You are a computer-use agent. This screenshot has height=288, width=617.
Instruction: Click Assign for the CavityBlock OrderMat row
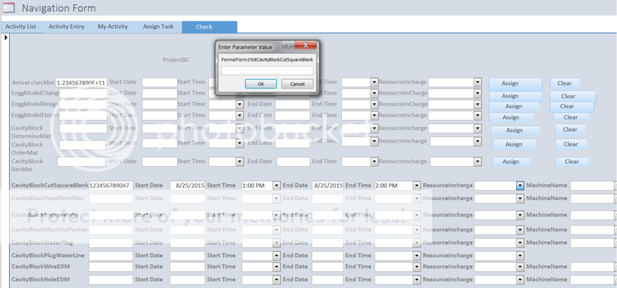513,144
